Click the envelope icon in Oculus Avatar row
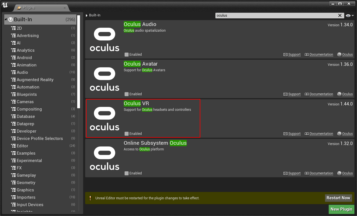This screenshot has height=216, width=357. [285, 94]
